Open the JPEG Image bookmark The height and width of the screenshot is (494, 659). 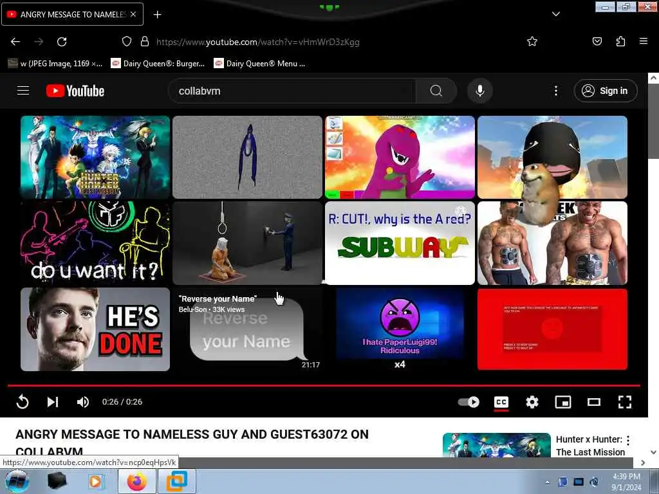(55, 64)
